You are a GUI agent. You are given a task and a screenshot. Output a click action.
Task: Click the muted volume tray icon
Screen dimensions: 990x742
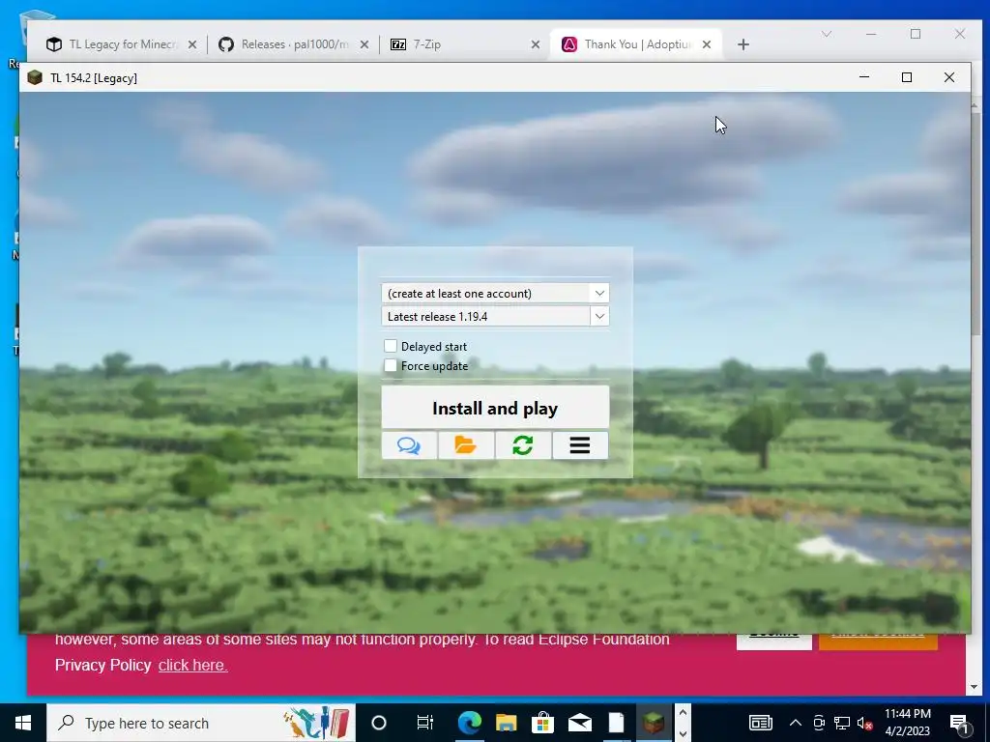(864, 723)
